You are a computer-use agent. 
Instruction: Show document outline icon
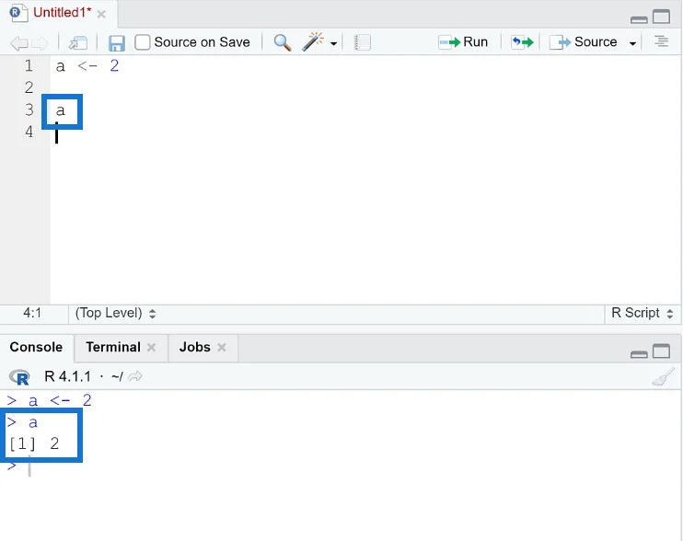[661, 41]
